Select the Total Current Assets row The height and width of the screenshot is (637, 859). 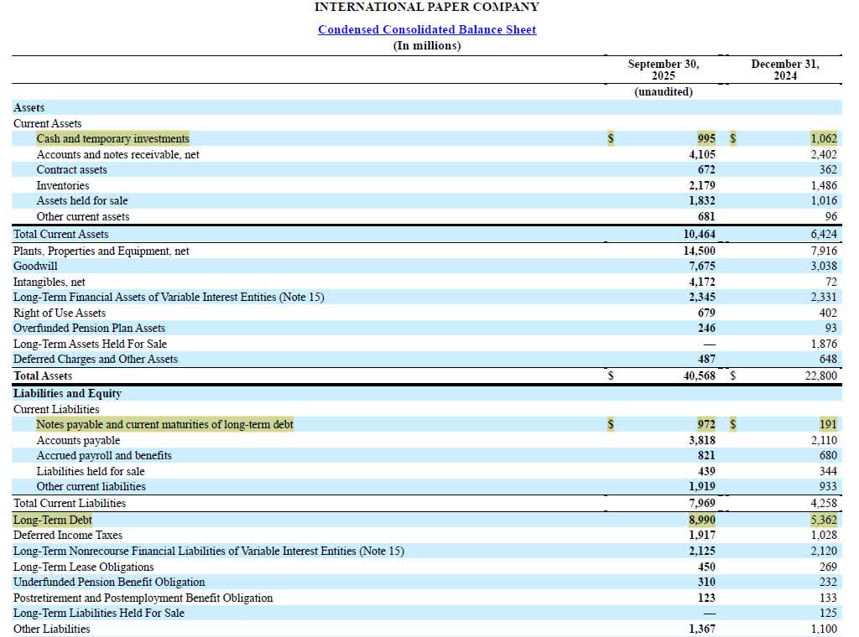(x=60, y=234)
